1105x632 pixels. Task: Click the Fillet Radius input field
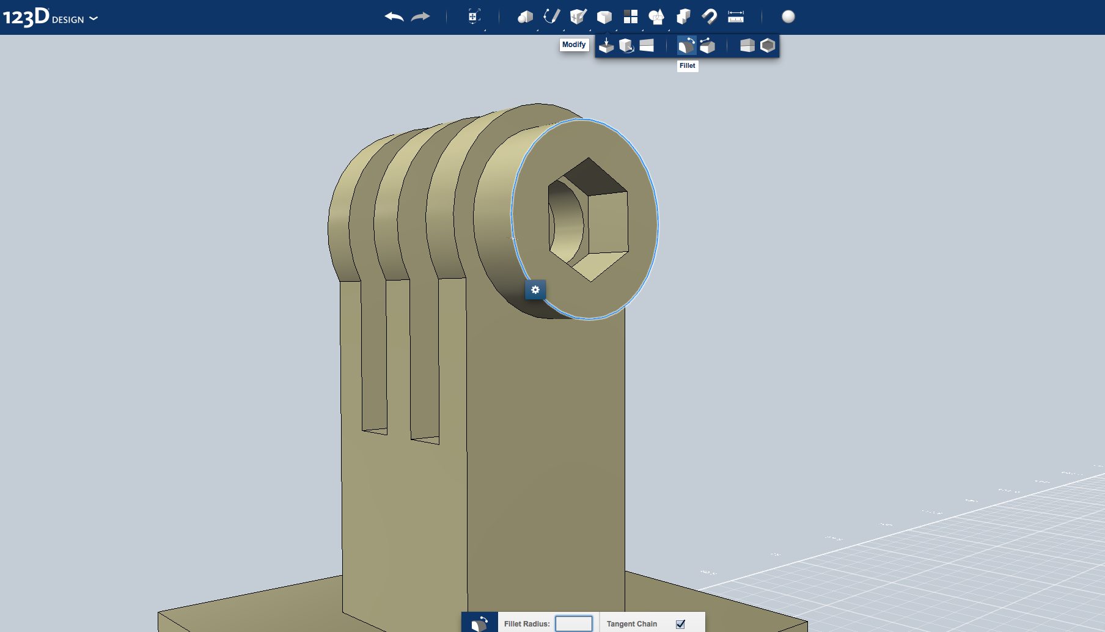573,623
